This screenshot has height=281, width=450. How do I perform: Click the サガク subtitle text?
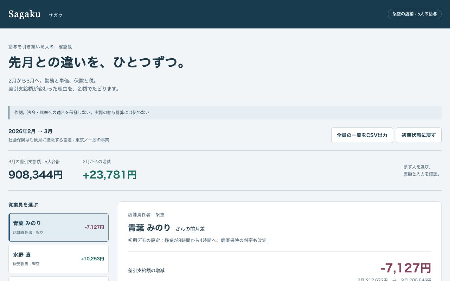click(x=56, y=15)
